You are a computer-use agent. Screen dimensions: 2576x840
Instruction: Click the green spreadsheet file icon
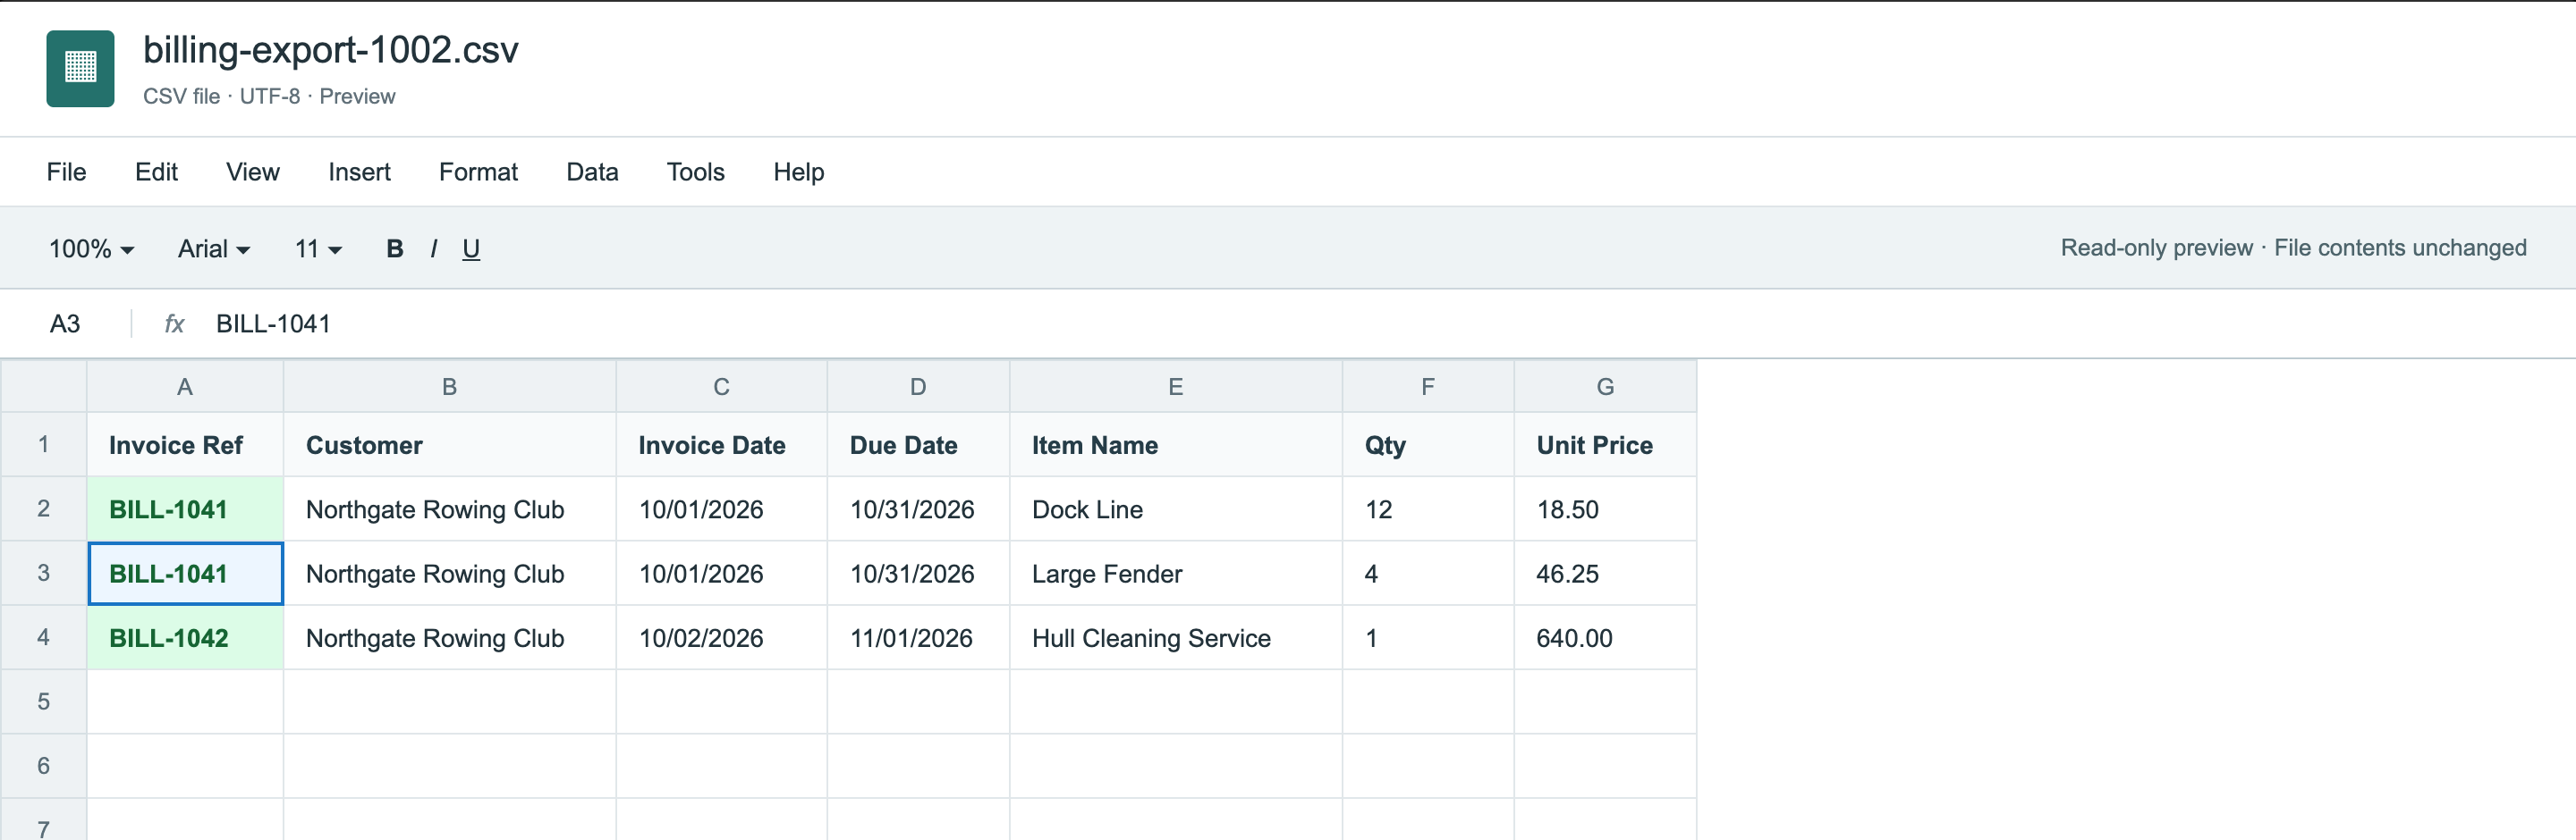pos(80,68)
